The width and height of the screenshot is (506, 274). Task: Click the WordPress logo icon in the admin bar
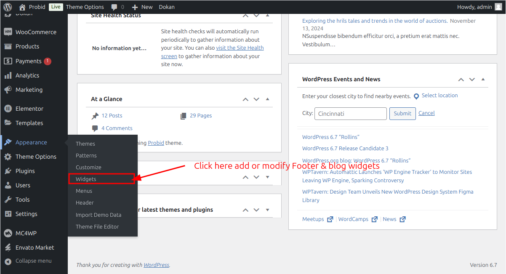[8, 7]
